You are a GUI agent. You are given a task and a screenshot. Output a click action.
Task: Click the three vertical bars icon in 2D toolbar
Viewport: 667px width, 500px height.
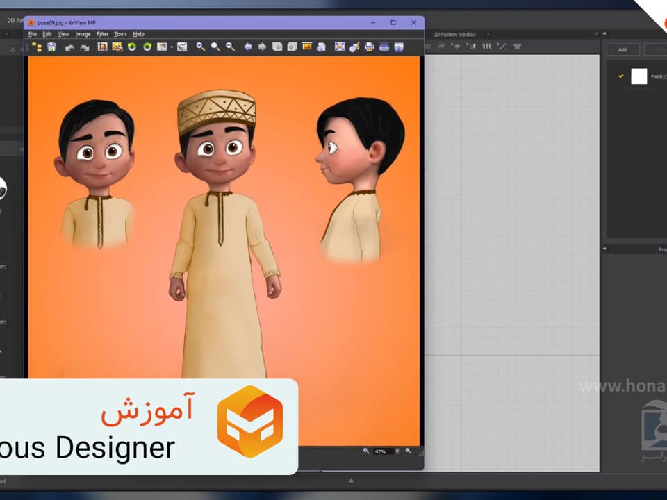pos(486,46)
